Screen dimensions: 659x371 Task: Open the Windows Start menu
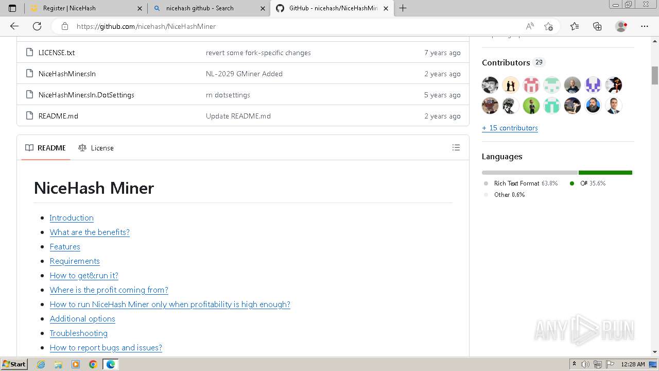pyautogui.click(x=14, y=364)
